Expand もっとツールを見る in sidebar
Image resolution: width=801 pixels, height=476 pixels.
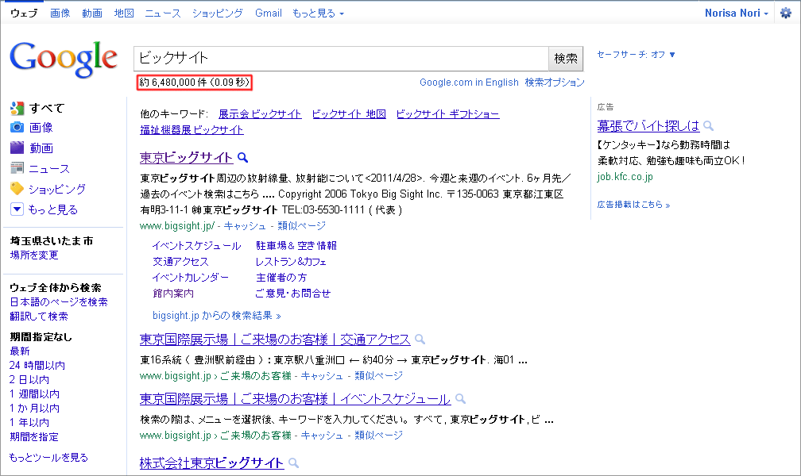tap(48, 458)
